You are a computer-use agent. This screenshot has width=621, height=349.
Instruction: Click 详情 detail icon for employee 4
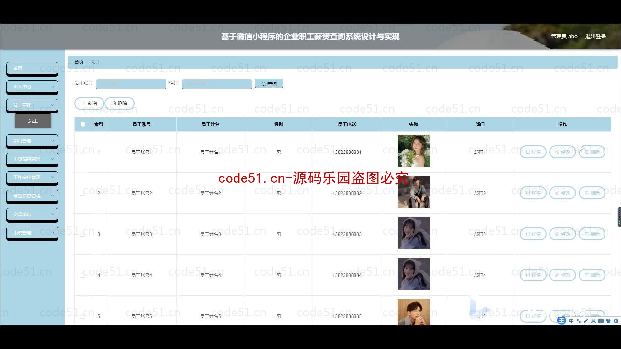point(533,275)
